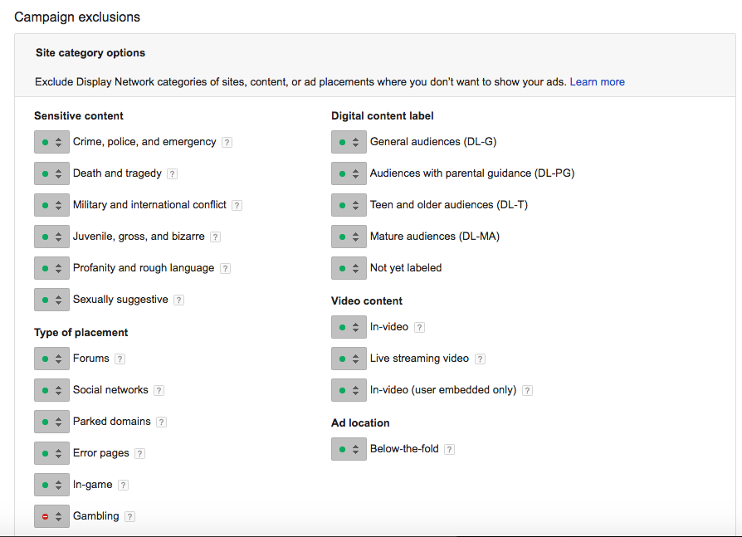Open status dropdown for General audiences (DL-G)
Viewport: 742px width, 537px height.
349,142
